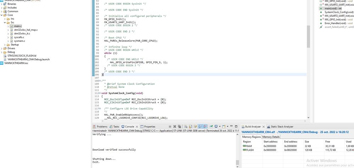This screenshot has width=354, height=168.
Task: Click Remove All Terminated Launches icon
Action: pyautogui.click(x=179, y=127)
